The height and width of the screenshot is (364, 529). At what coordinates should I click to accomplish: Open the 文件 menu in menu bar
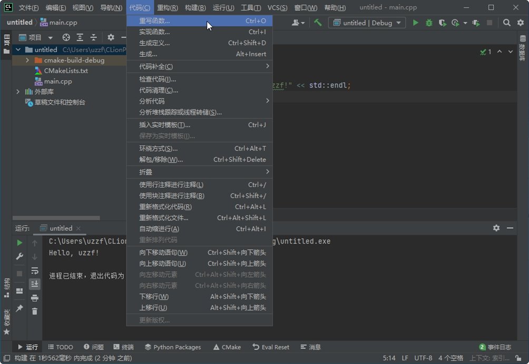[28, 7]
